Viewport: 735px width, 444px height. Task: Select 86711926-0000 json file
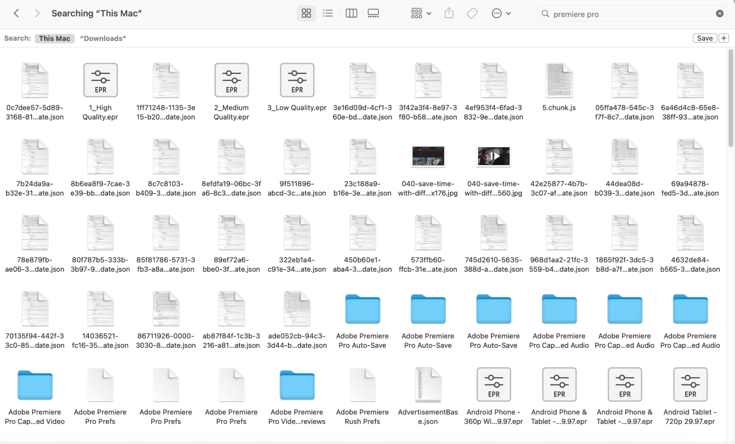(x=166, y=309)
